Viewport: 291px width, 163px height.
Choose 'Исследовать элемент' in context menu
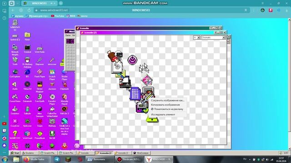point(163,115)
